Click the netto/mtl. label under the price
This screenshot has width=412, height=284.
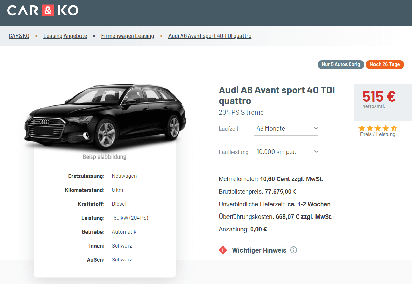point(374,106)
